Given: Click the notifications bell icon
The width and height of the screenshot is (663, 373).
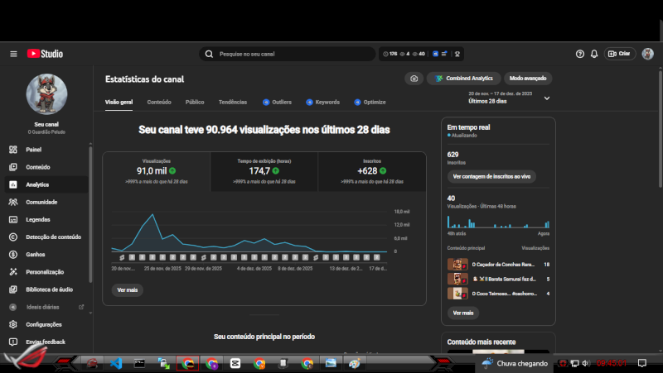Looking at the screenshot, I should coord(594,54).
